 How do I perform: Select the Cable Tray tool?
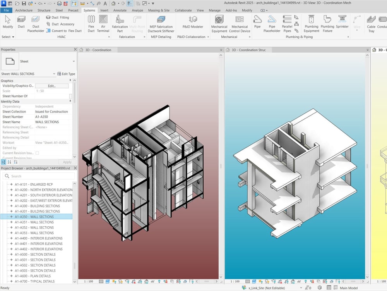(x=371, y=24)
